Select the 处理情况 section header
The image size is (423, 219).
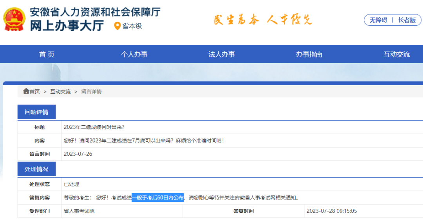36,169
